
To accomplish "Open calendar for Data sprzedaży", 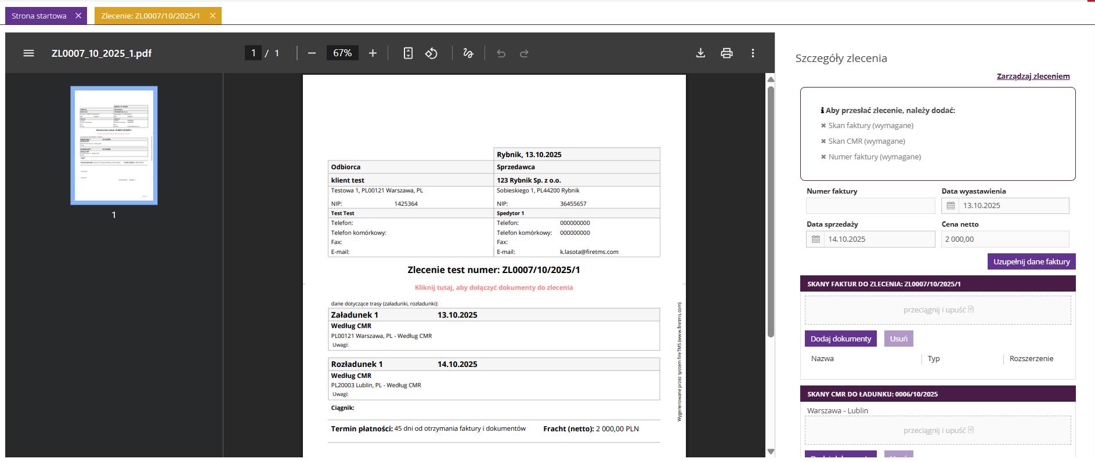I will (x=815, y=239).
